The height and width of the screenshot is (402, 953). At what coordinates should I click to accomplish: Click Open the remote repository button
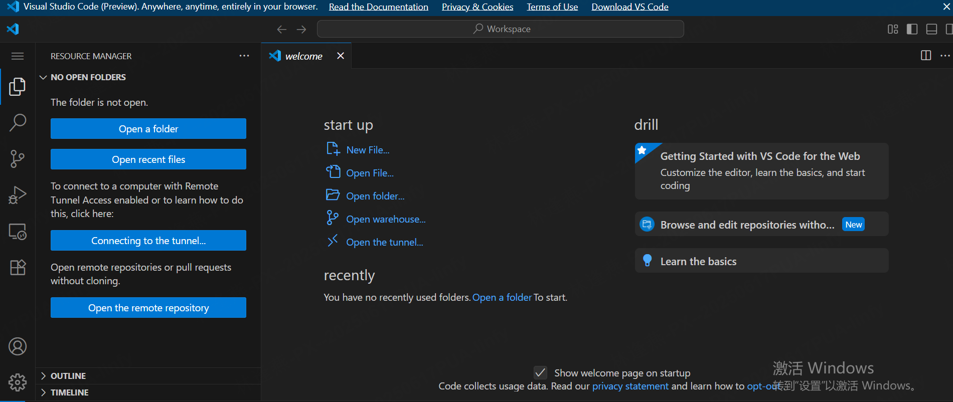pyautogui.click(x=148, y=308)
